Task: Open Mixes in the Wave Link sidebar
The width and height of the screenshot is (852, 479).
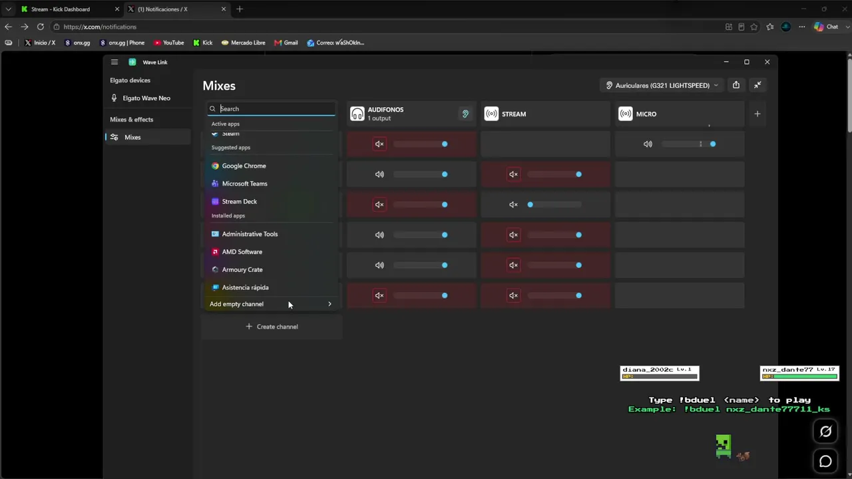Action: [148, 137]
